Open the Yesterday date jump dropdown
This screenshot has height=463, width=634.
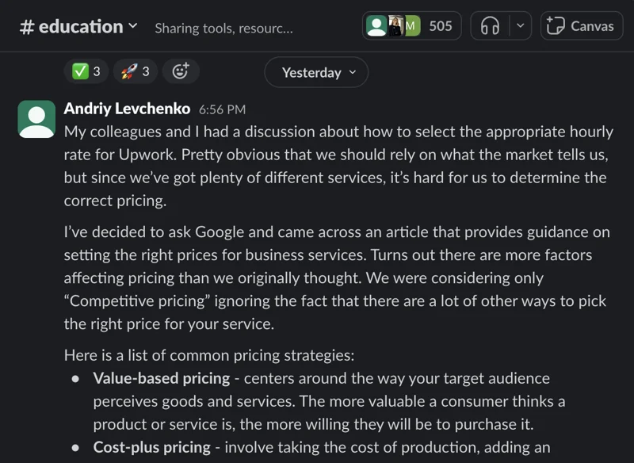click(316, 72)
